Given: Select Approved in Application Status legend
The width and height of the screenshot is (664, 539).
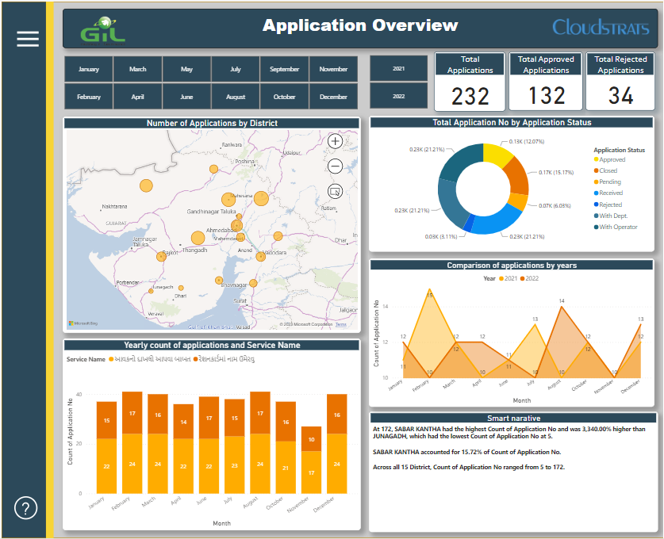Looking at the screenshot, I should (612, 160).
